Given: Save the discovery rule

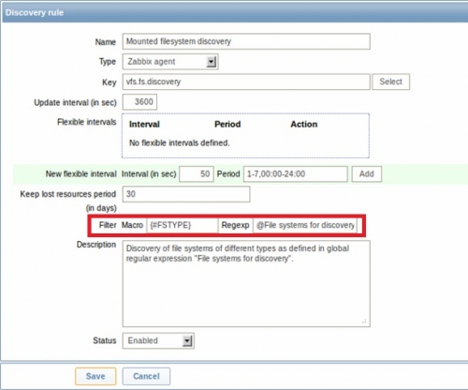Looking at the screenshot, I should (95, 376).
